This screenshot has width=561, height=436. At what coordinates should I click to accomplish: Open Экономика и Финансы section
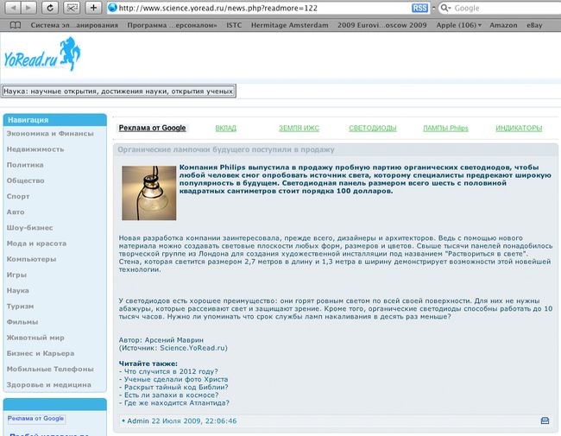50,134
